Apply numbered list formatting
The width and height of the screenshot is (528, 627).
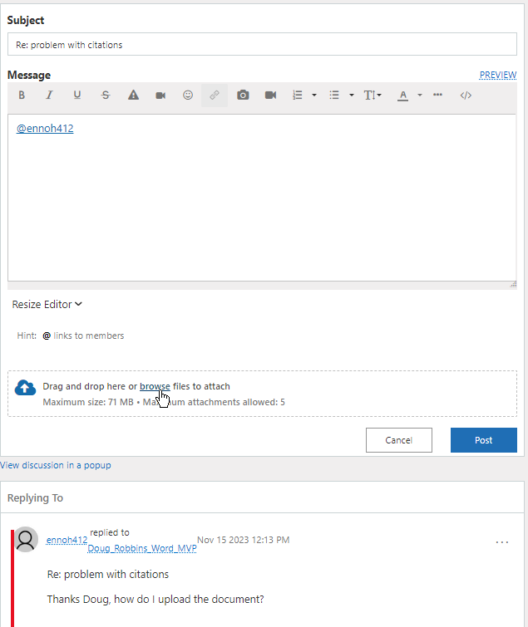pyautogui.click(x=298, y=96)
